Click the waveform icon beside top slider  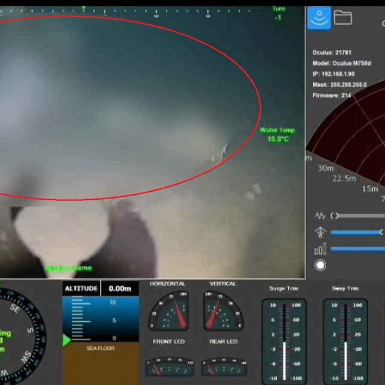click(320, 215)
